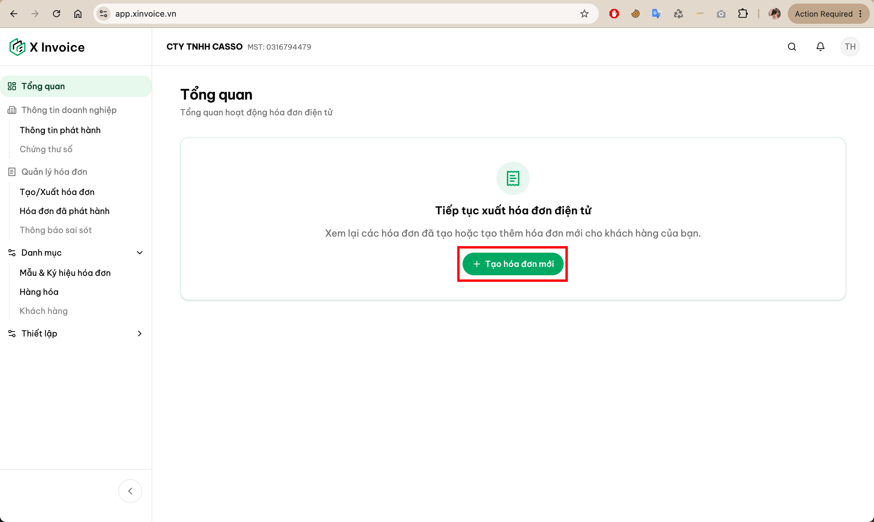This screenshot has height=522, width=874.
Task: Click the Google Translate extension icon
Action: pos(657,14)
